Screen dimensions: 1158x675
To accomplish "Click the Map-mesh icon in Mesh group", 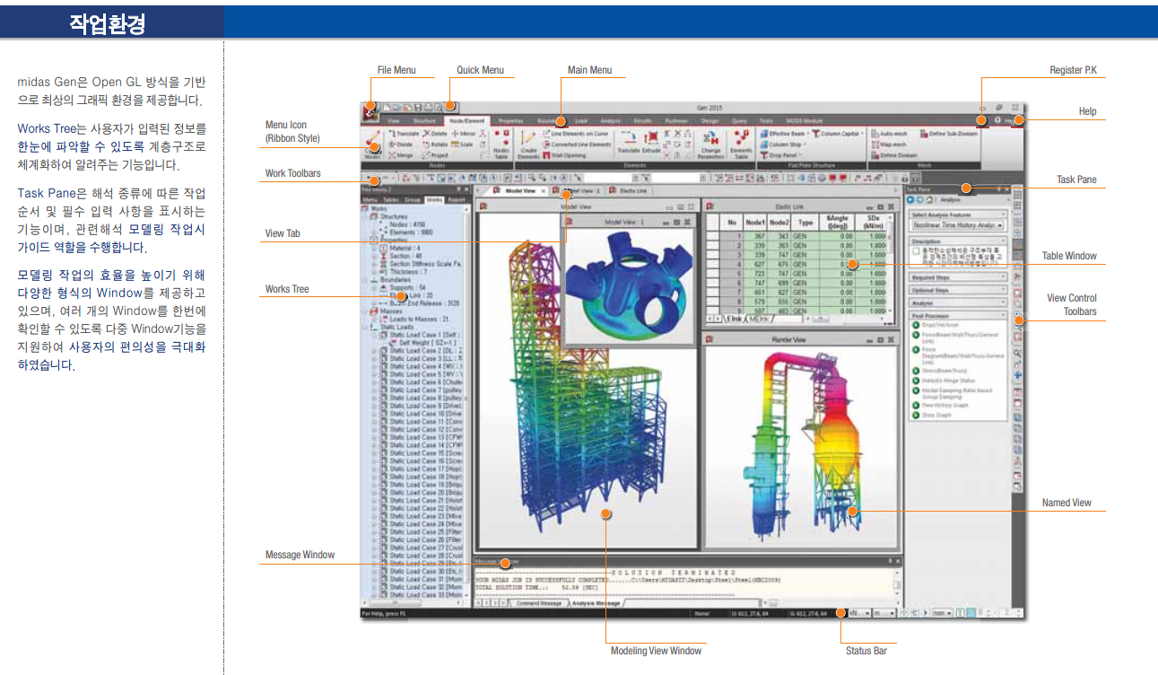I will coord(888,144).
